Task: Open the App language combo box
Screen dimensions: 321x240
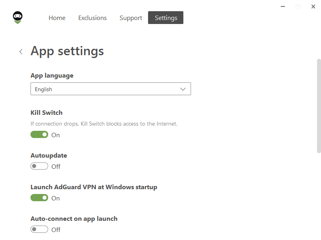Action: (x=111, y=89)
